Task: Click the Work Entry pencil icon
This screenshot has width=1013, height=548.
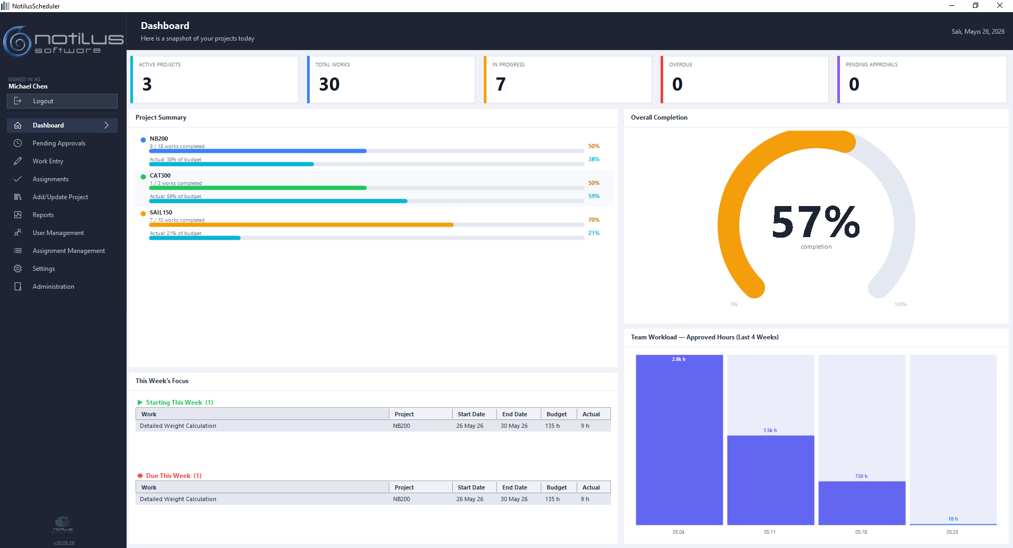Action: 17,161
